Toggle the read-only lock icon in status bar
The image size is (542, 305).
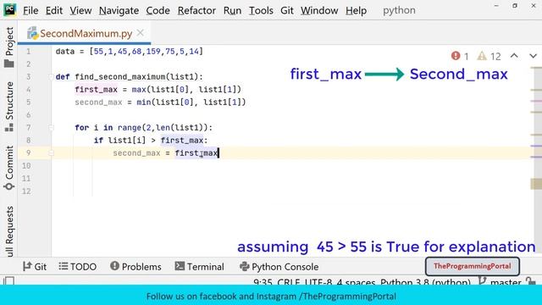coord(531,280)
